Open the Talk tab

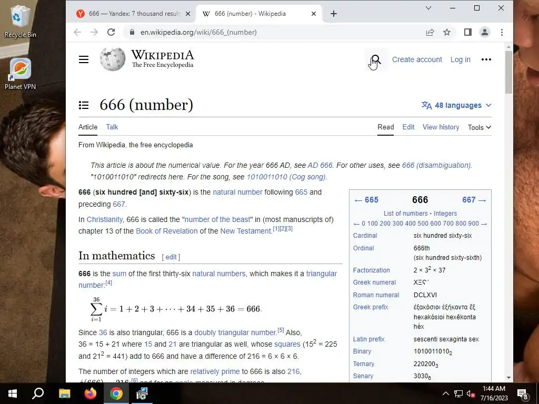112,127
